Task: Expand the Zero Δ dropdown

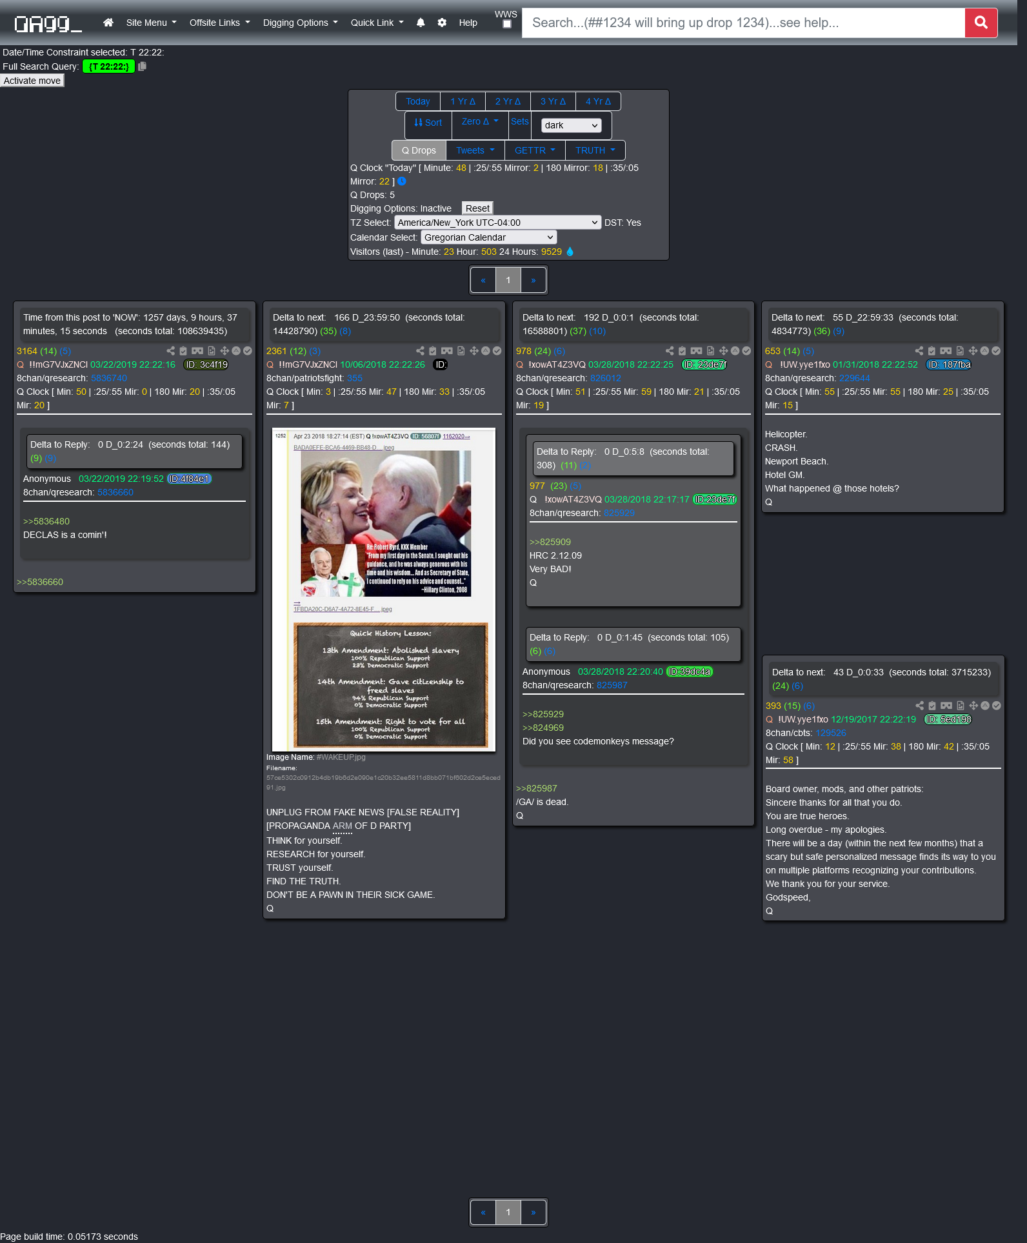Action: (480, 121)
